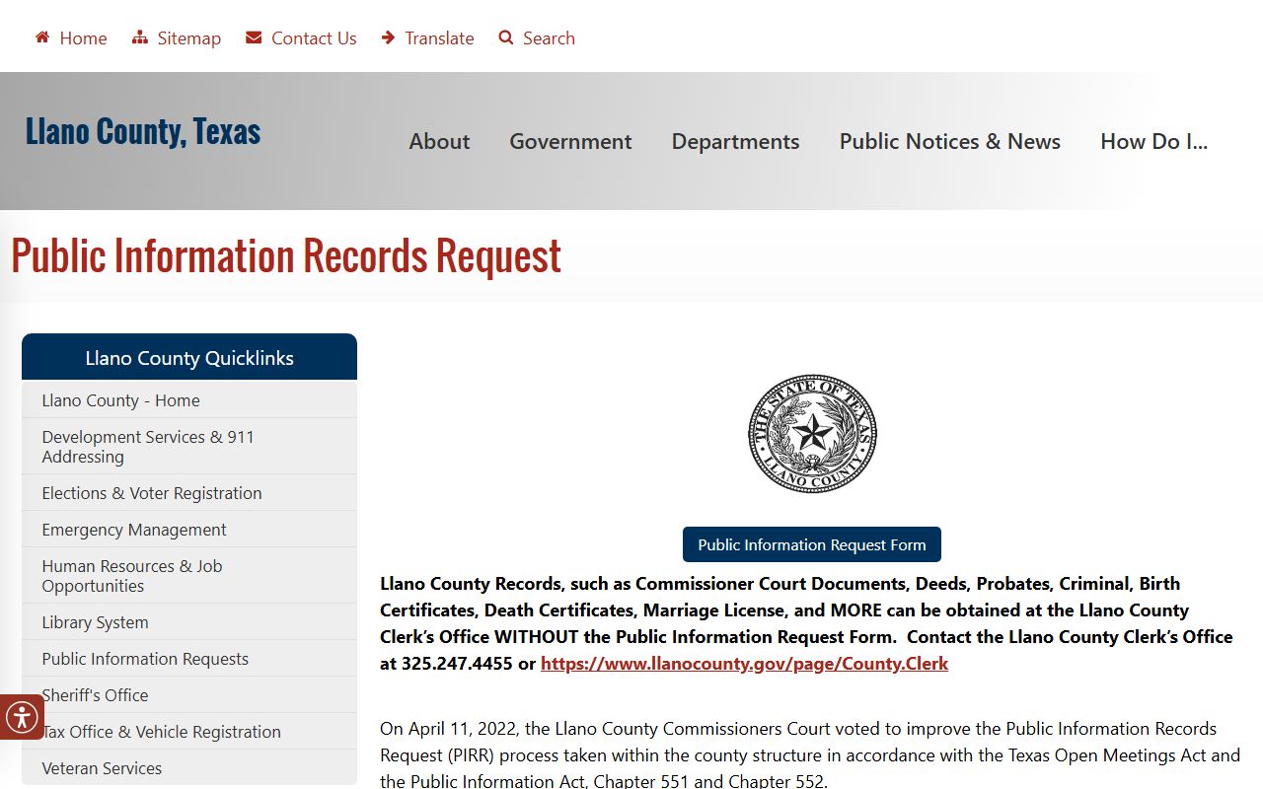Click the Translate arrow icon
The width and height of the screenshot is (1263, 789).
point(389,37)
